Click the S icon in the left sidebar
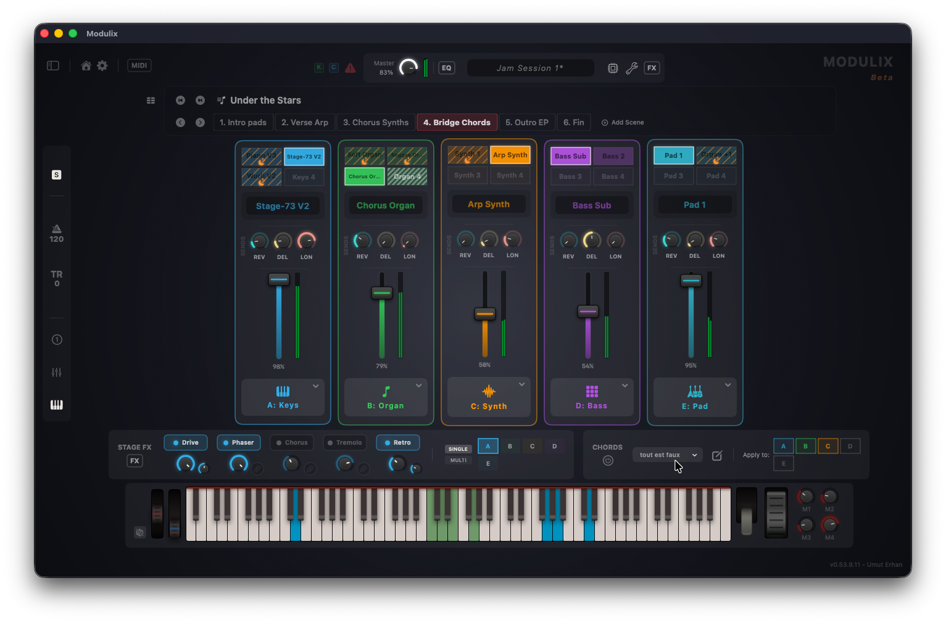This screenshot has height=623, width=946. point(57,175)
